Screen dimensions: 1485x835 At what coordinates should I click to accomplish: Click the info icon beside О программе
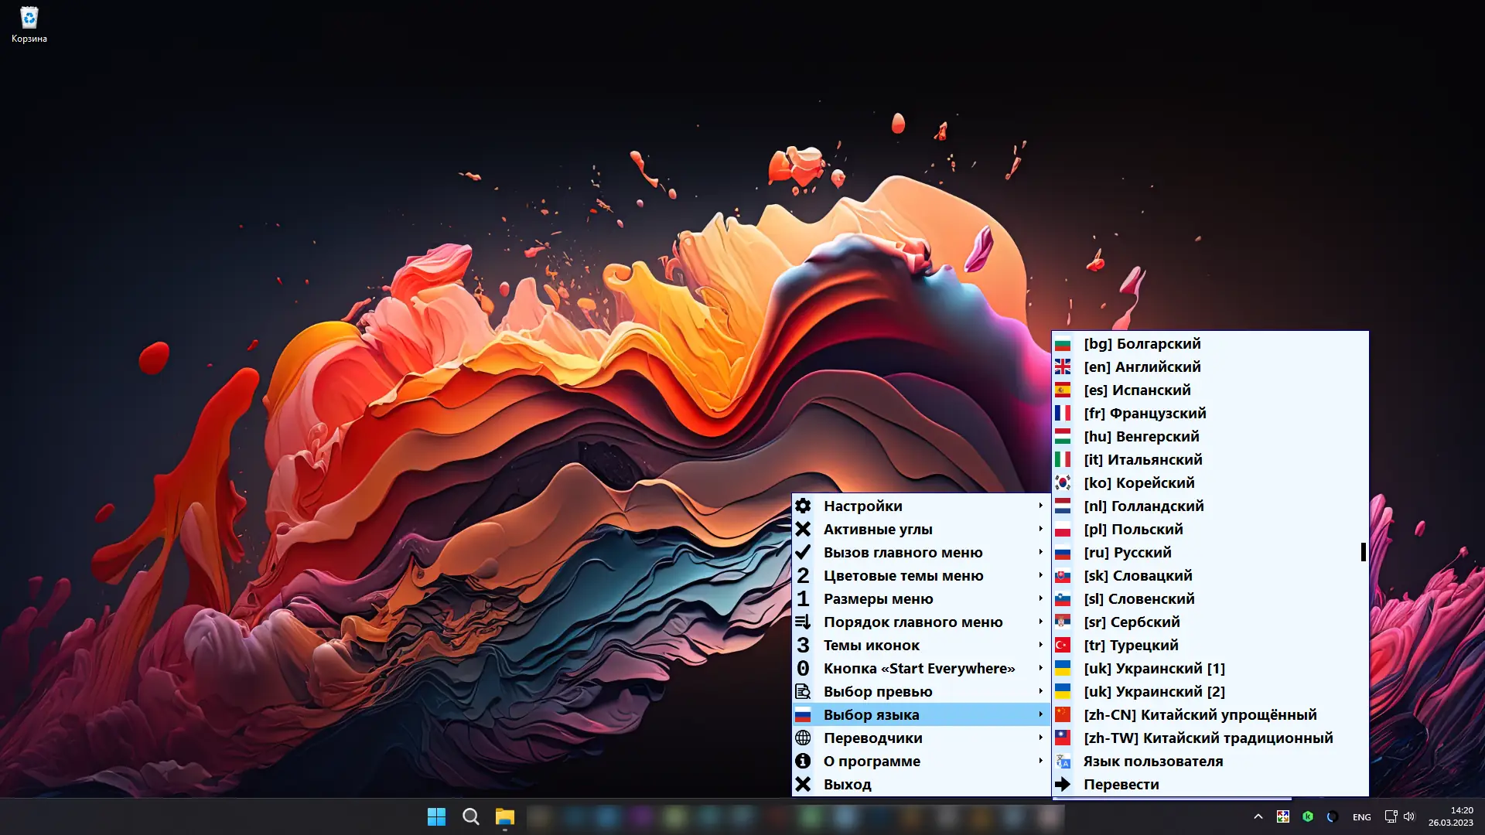[803, 761]
